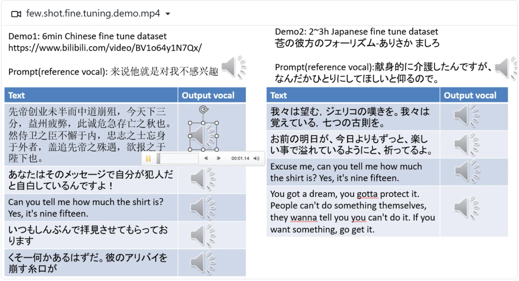
Task: Play output vocal for お前の明日が row
Action: pos(467,144)
